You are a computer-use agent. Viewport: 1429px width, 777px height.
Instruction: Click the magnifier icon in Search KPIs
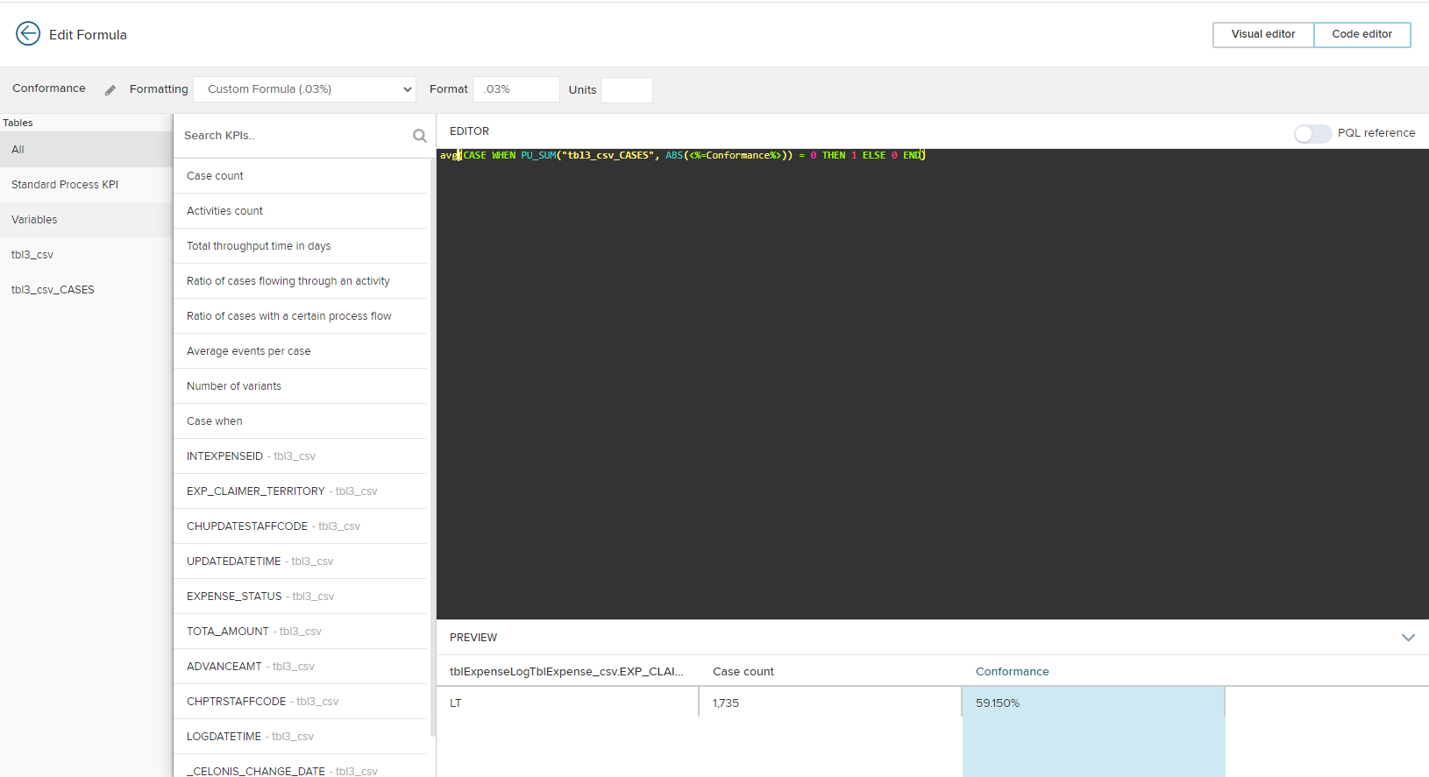click(x=420, y=136)
